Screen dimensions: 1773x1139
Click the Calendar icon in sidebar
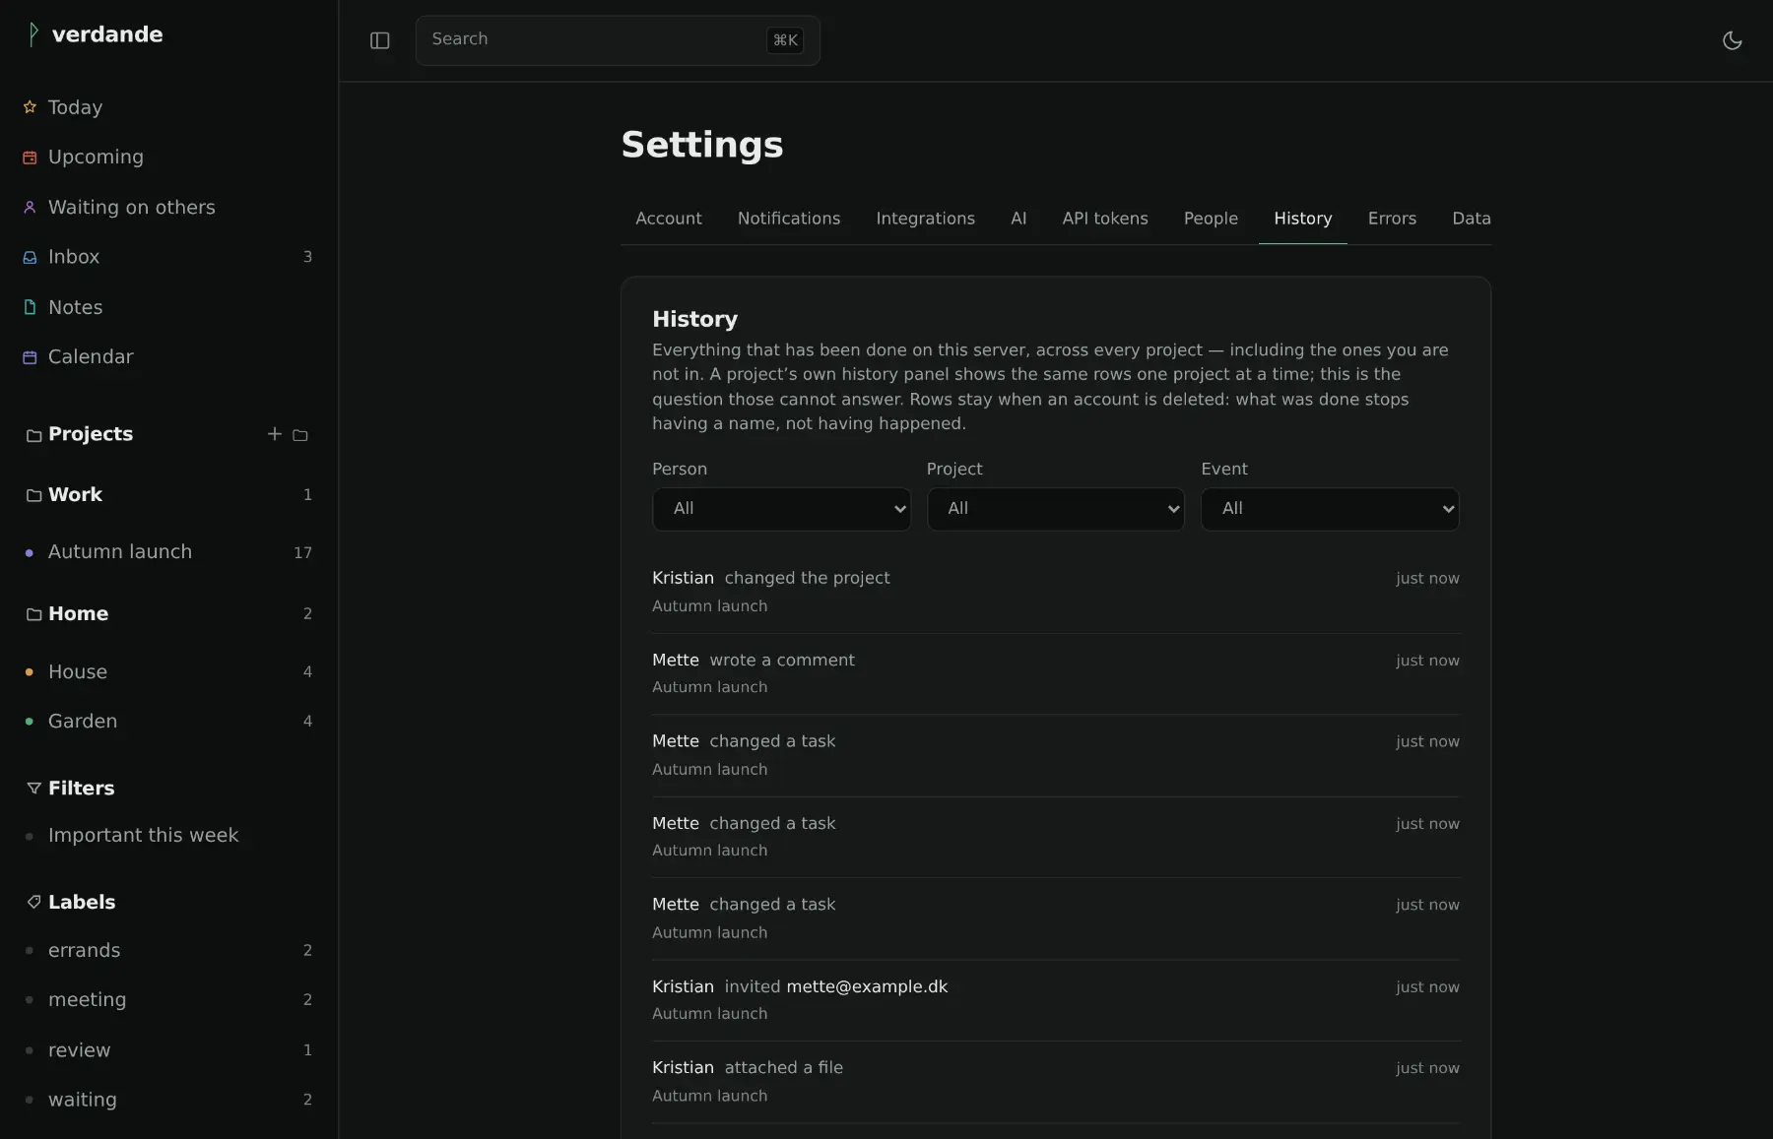pos(30,357)
